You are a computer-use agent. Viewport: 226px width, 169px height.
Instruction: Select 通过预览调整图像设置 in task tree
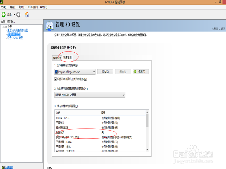(18, 30)
